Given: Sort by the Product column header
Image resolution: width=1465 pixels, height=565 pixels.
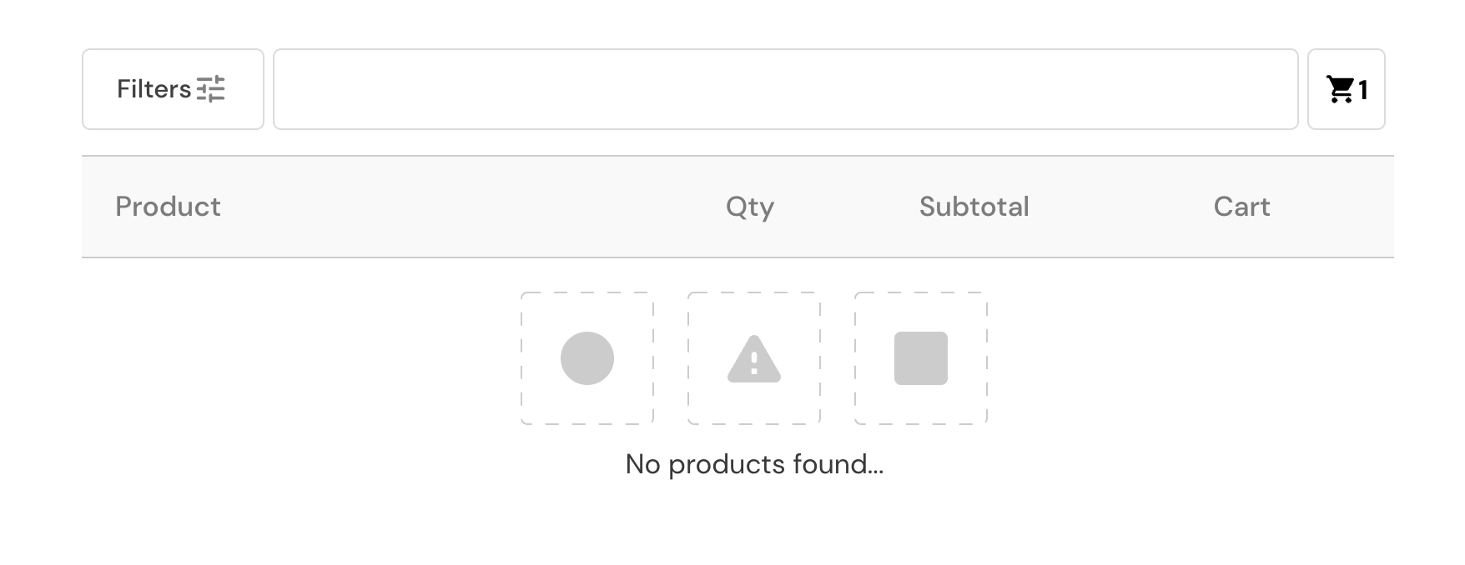Looking at the screenshot, I should (x=168, y=207).
